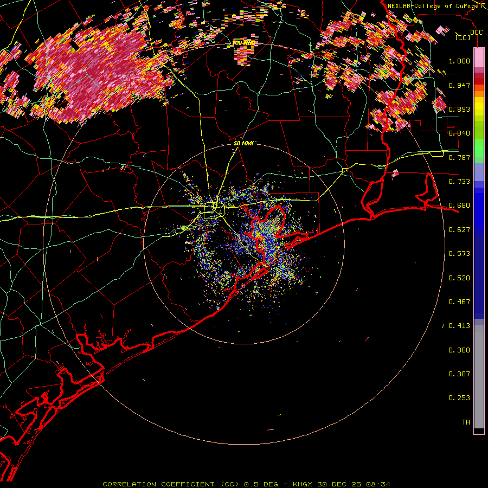Click the 0.253 scale value
The image size is (488, 488).
459,398
